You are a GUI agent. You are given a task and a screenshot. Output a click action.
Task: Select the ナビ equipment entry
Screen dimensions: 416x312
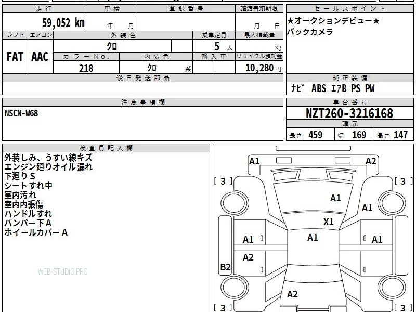297,88
